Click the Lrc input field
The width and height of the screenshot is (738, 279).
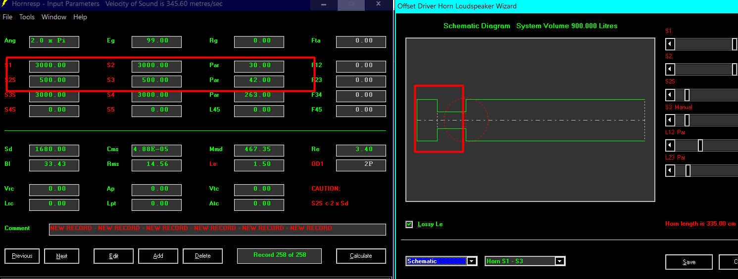[54, 204]
